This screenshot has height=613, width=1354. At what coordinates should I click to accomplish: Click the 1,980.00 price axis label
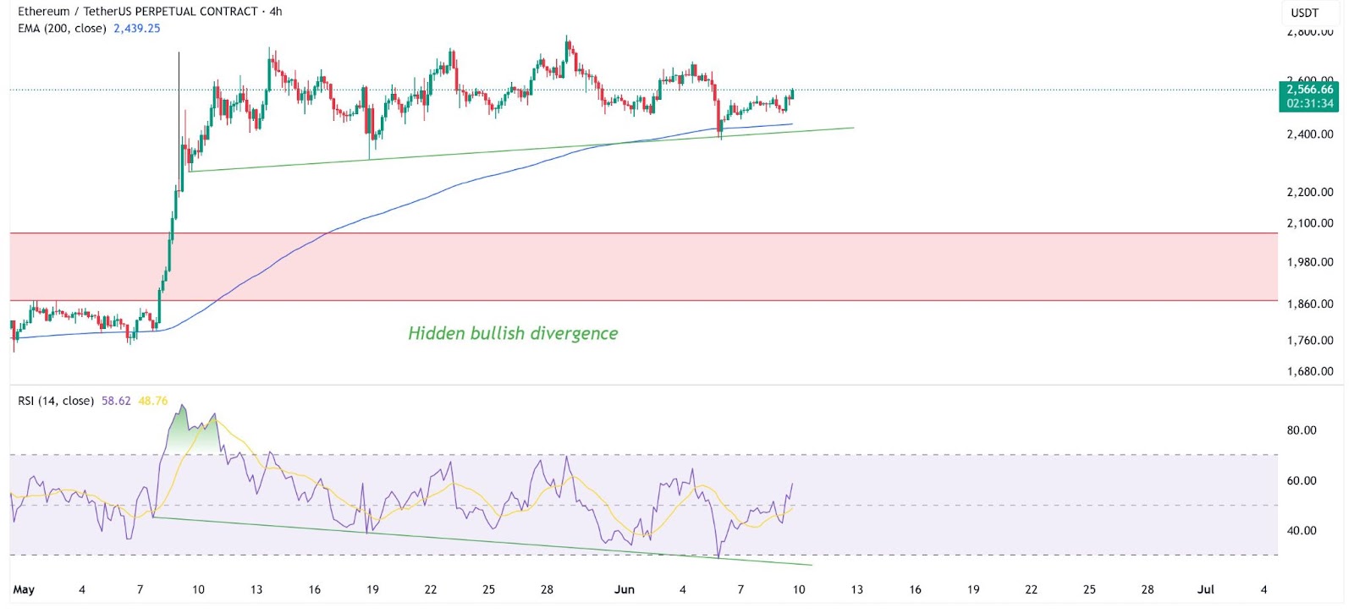pos(1310,262)
